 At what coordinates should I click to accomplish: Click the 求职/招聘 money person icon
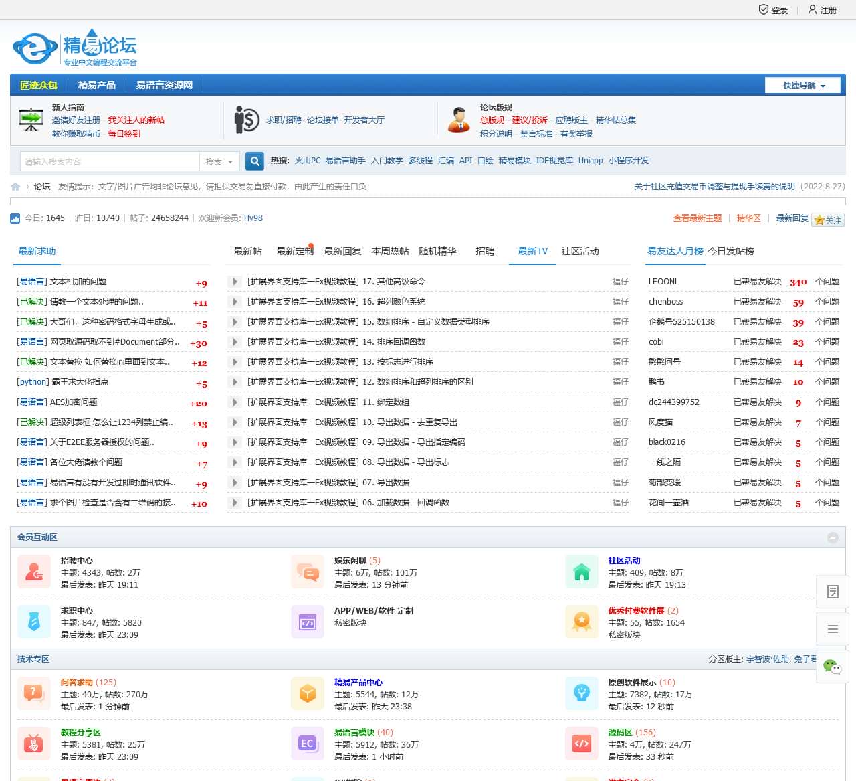(x=247, y=120)
